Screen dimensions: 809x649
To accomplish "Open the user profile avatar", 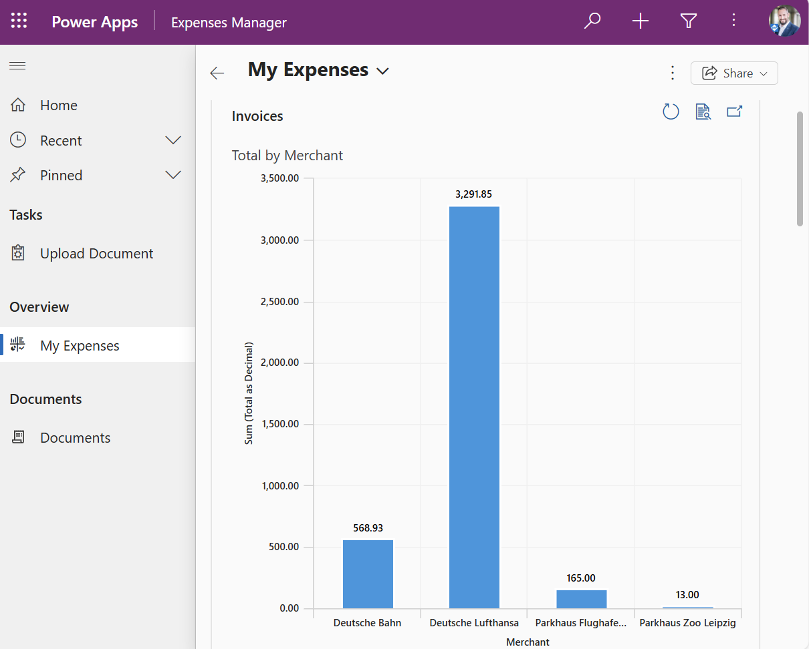I will pyautogui.click(x=784, y=21).
